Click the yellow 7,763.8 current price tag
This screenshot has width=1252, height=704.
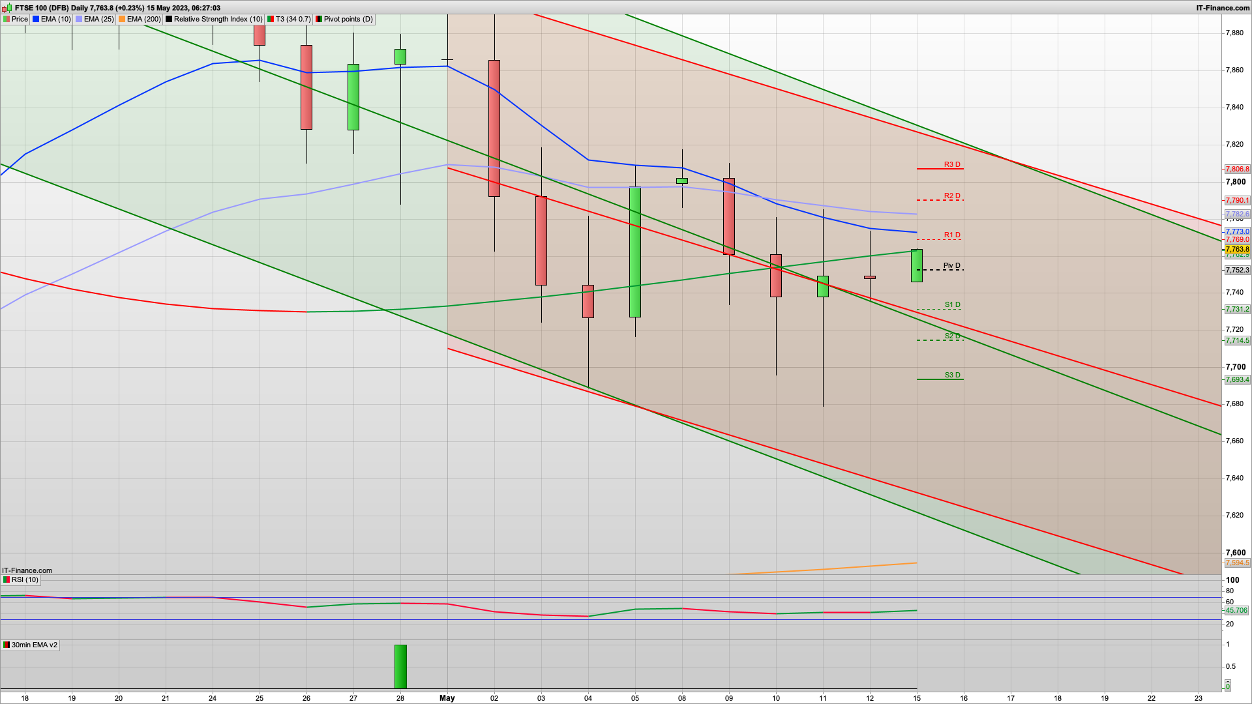[x=1237, y=249]
